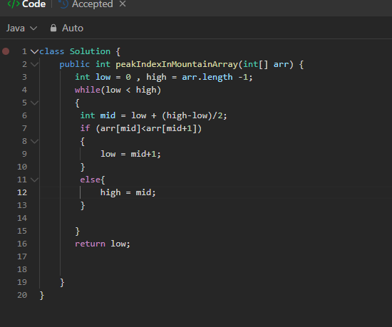
Task: Collapse the else-block fold on line 11
Action: click(34, 180)
